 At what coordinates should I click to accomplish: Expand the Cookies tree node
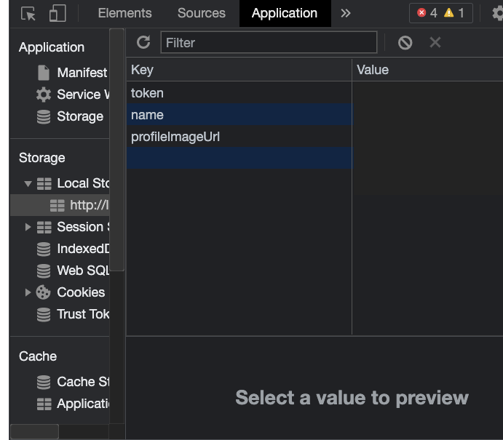[28, 292]
